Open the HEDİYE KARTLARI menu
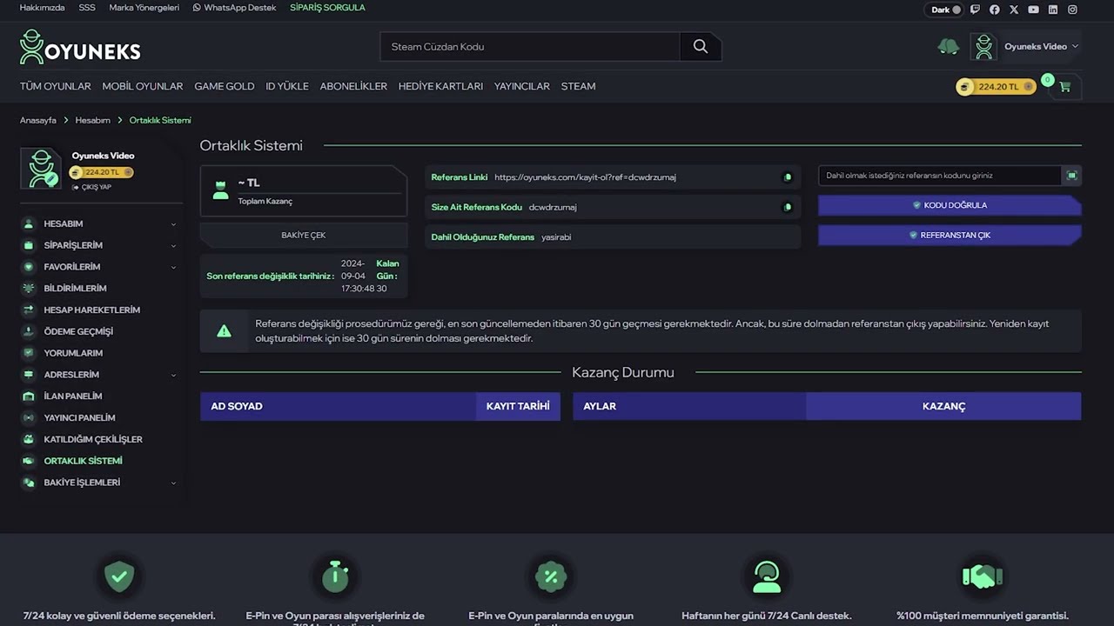This screenshot has height=626, width=1114. coord(440,86)
